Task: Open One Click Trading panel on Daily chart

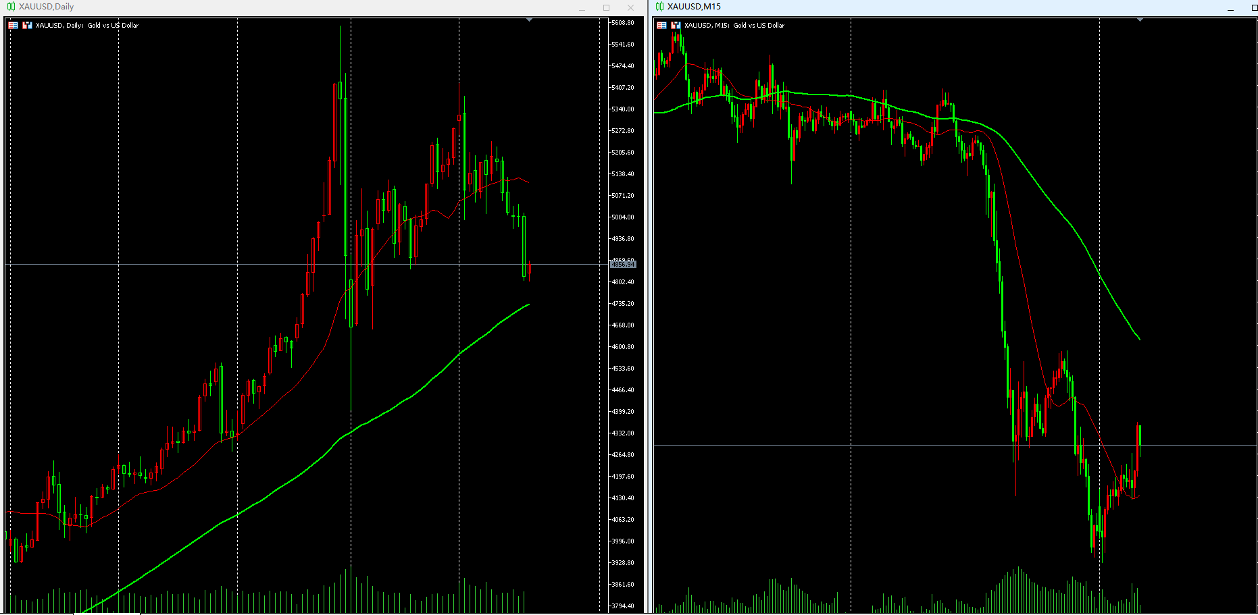Action: tap(13, 26)
